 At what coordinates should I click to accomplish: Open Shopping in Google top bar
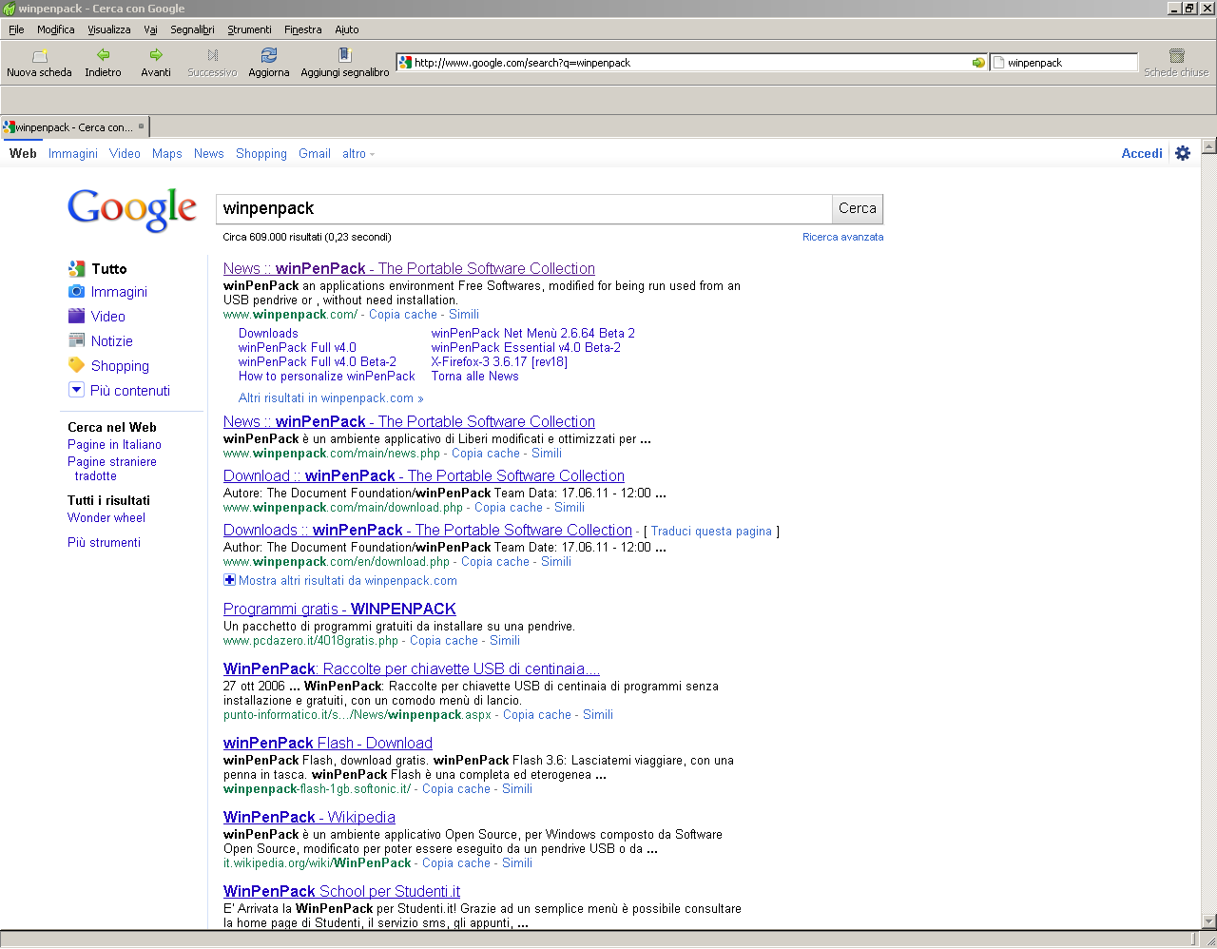click(x=261, y=154)
